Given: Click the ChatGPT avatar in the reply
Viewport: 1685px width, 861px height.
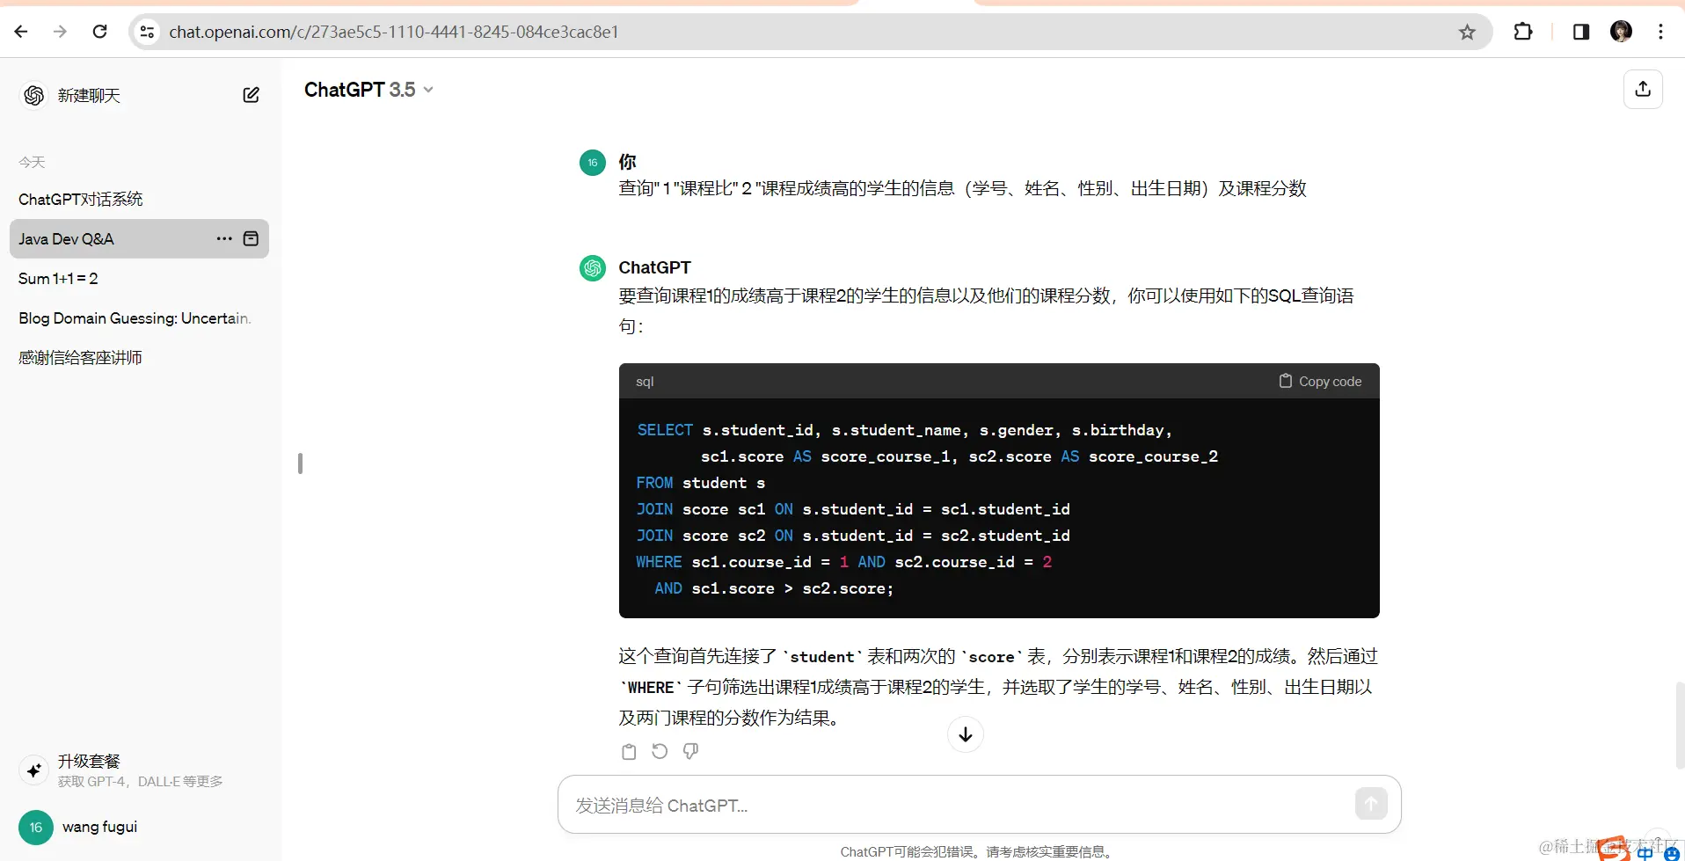Looking at the screenshot, I should [x=592, y=268].
